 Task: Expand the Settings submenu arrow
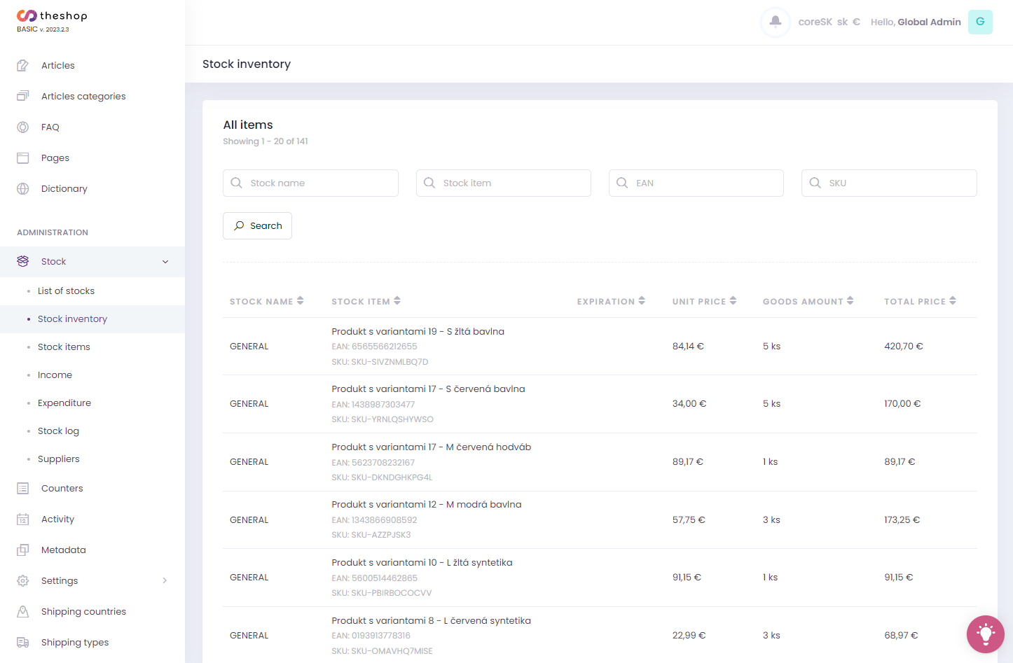(165, 580)
